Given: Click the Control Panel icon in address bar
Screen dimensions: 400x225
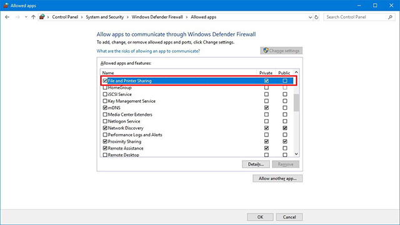Looking at the screenshot, I should pos(42,17).
